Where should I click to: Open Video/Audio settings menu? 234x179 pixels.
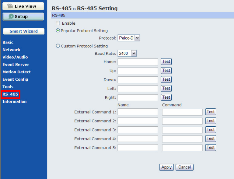pos(15,57)
